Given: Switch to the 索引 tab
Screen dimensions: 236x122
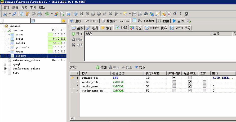Looking at the screenshot, I should pyautogui.click(x=106, y=28).
